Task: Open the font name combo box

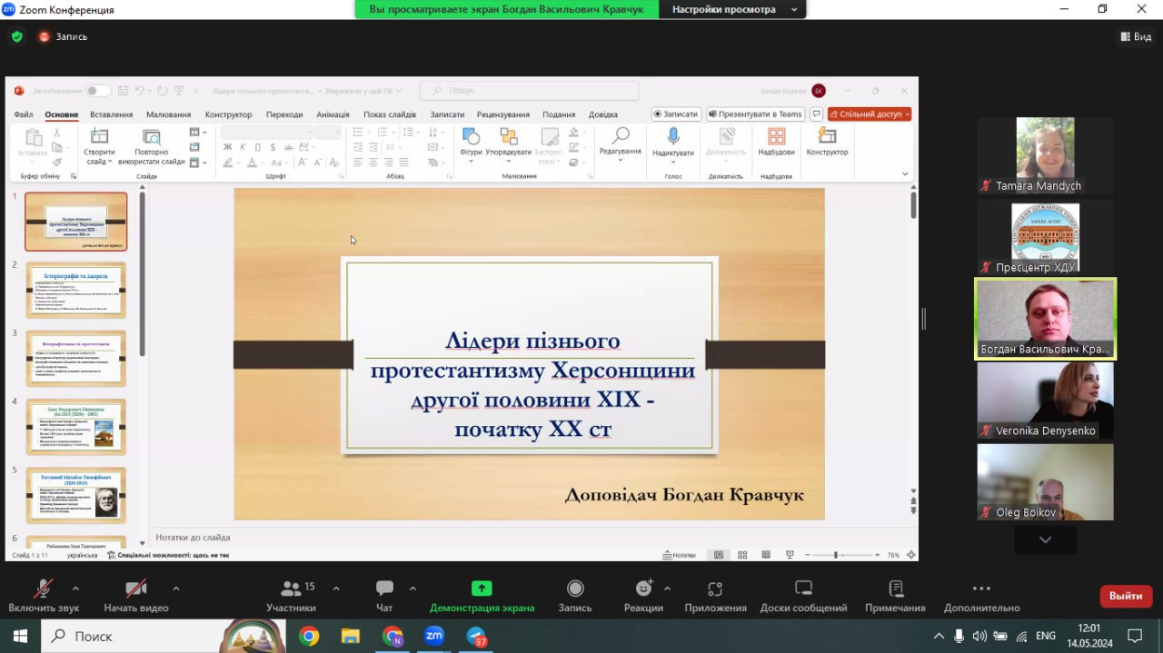Action: (267, 133)
